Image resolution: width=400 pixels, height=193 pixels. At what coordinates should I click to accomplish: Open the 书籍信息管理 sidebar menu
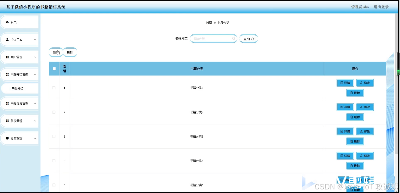click(19, 103)
